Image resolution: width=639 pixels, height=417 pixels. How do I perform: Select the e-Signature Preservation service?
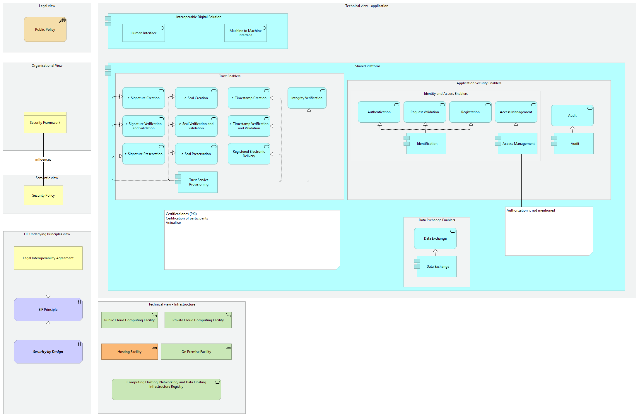point(143,154)
